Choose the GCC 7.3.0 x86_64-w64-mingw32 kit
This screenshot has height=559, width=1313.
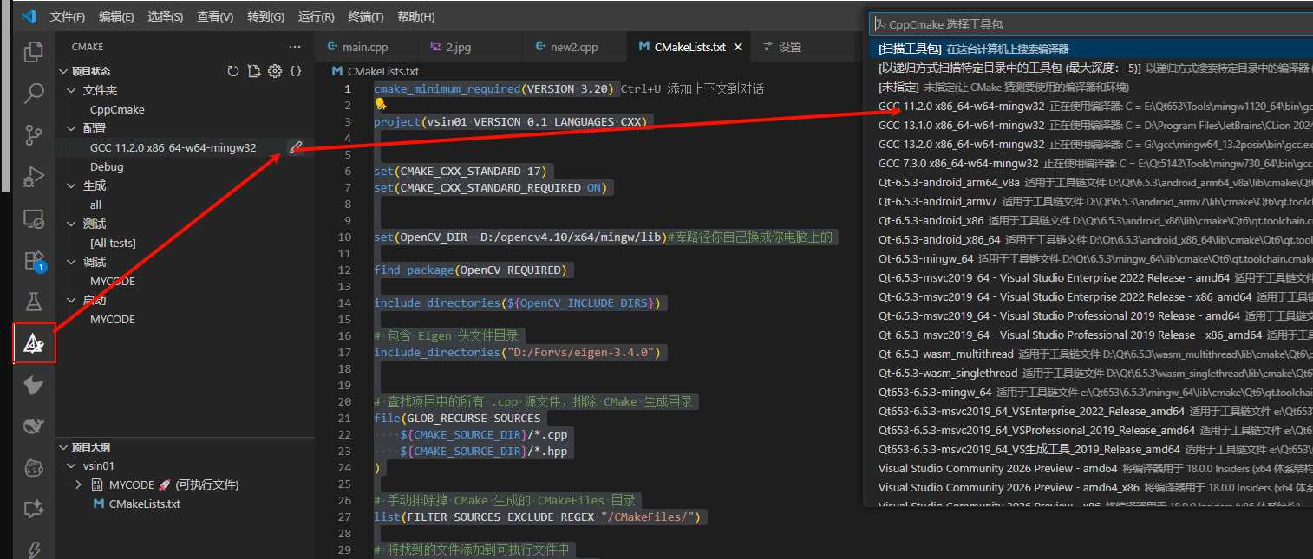(1091, 163)
